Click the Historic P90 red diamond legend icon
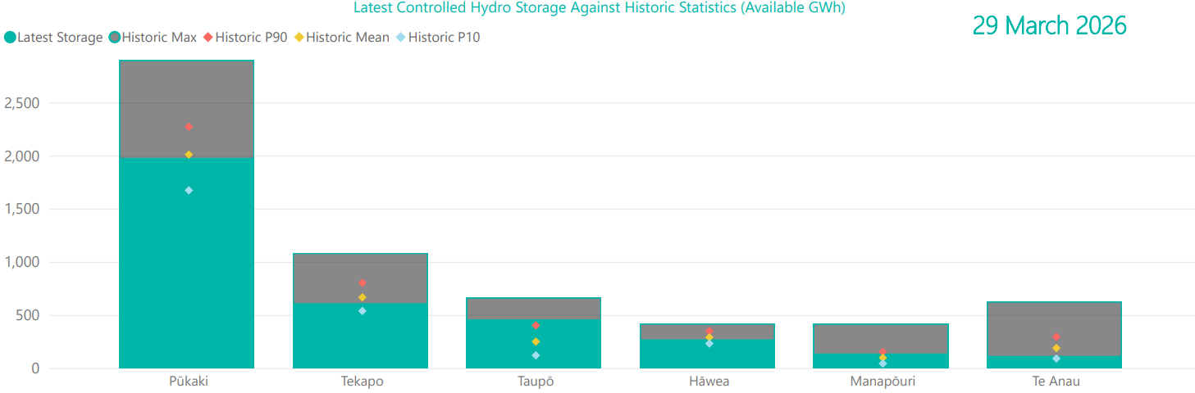Screen dimensions: 1195x393 [208, 37]
